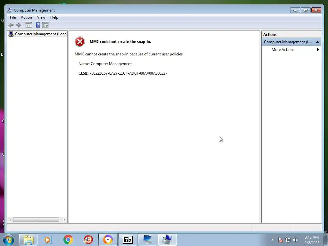Open the Help menu
The height and width of the screenshot is (246, 328).
(54, 17)
